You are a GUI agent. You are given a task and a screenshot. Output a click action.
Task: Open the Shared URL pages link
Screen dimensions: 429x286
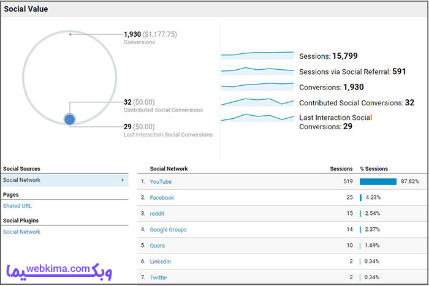(x=17, y=206)
